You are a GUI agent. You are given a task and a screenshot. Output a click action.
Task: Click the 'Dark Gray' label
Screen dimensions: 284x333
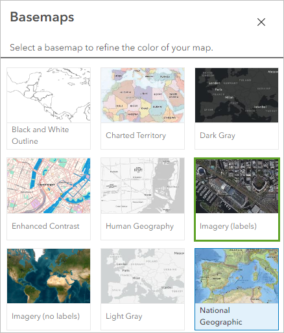click(x=217, y=135)
